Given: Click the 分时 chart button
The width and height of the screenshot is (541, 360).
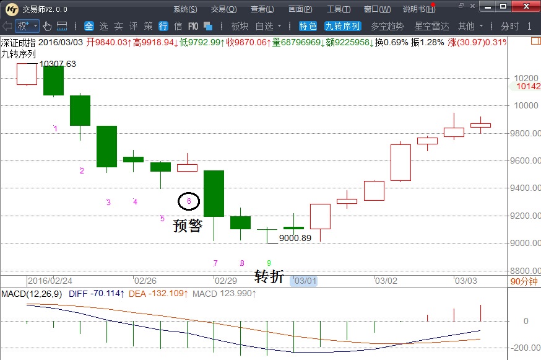Looking at the screenshot, I should 510,26.
